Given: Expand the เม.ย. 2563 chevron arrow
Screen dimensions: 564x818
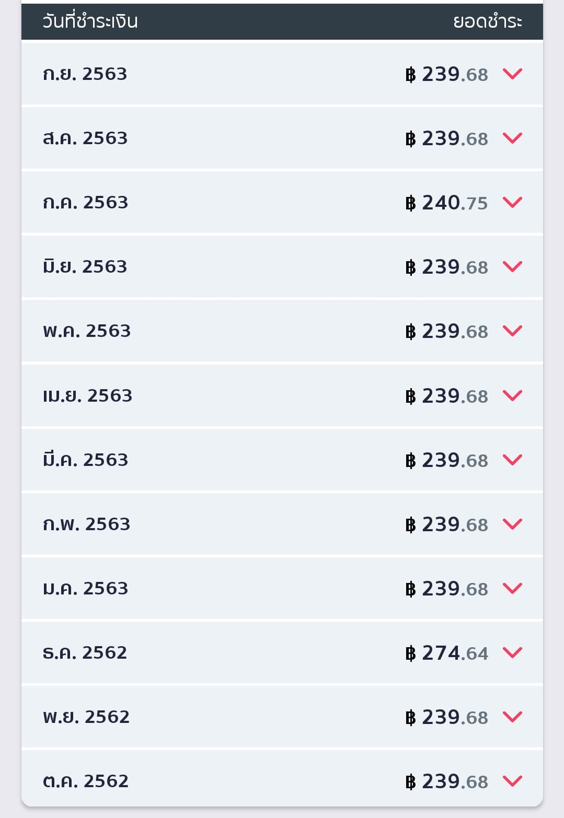Looking at the screenshot, I should click(512, 395).
